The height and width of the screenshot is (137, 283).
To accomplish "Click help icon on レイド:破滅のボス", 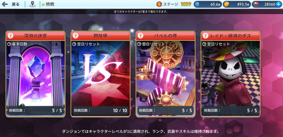I will pos(205,36).
